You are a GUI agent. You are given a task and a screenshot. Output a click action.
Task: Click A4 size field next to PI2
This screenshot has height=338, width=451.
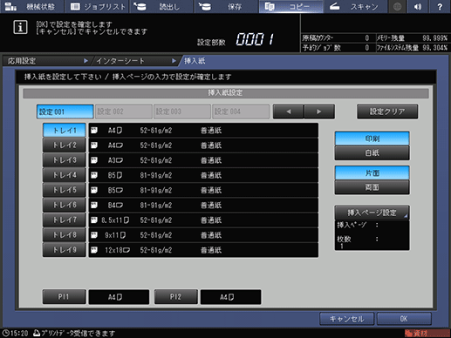point(230,297)
